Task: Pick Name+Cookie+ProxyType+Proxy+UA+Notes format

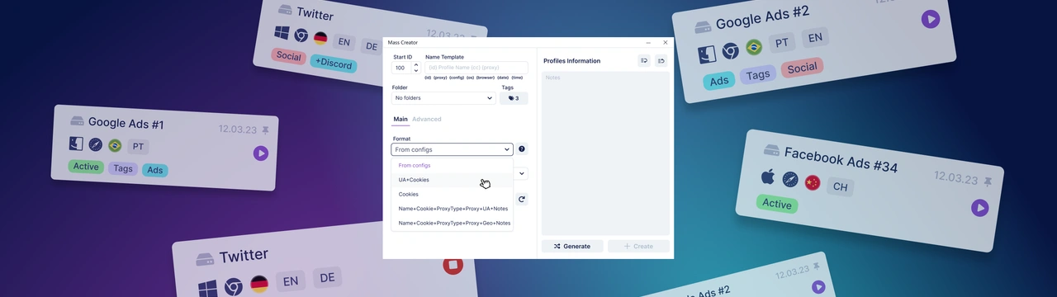Action: (452, 209)
